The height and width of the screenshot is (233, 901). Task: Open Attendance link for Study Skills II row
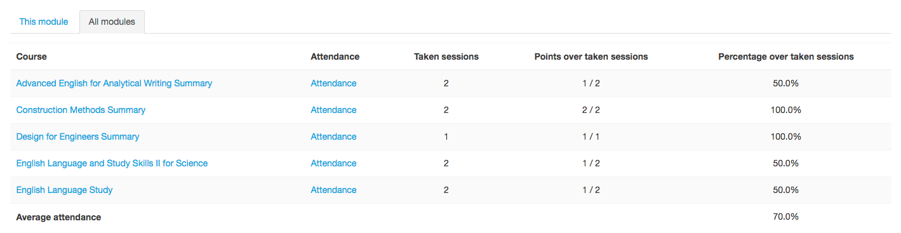click(x=333, y=163)
